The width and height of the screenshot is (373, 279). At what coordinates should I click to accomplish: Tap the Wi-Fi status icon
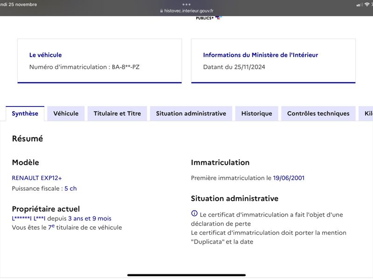[x=367, y=5]
